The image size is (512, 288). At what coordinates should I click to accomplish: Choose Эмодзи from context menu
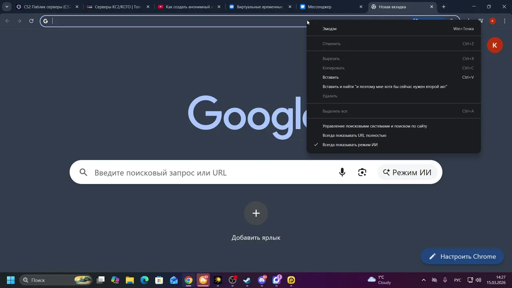(394, 29)
